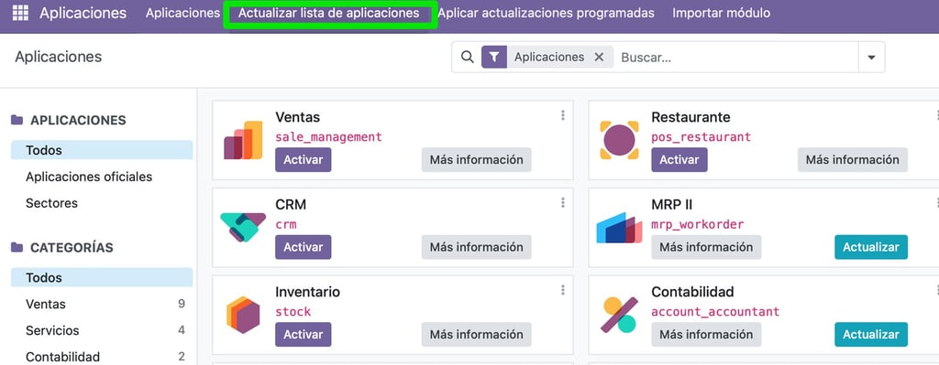
Task: Activate the Inventario app
Action: point(303,334)
